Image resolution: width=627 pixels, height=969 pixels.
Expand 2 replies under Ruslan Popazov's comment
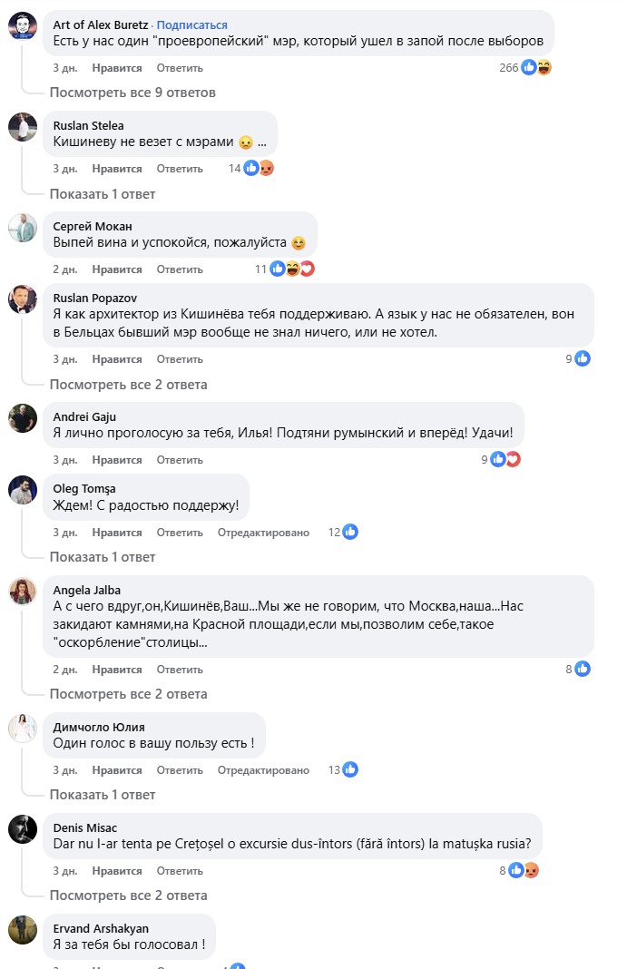pyautogui.click(x=128, y=385)
